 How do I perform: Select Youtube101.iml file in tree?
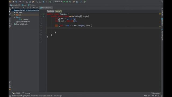(x=23, y=22)
